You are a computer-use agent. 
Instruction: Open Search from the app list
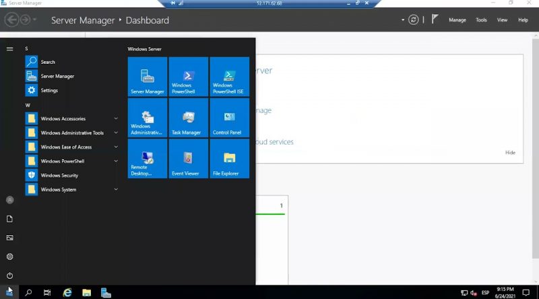pos(72,62)
